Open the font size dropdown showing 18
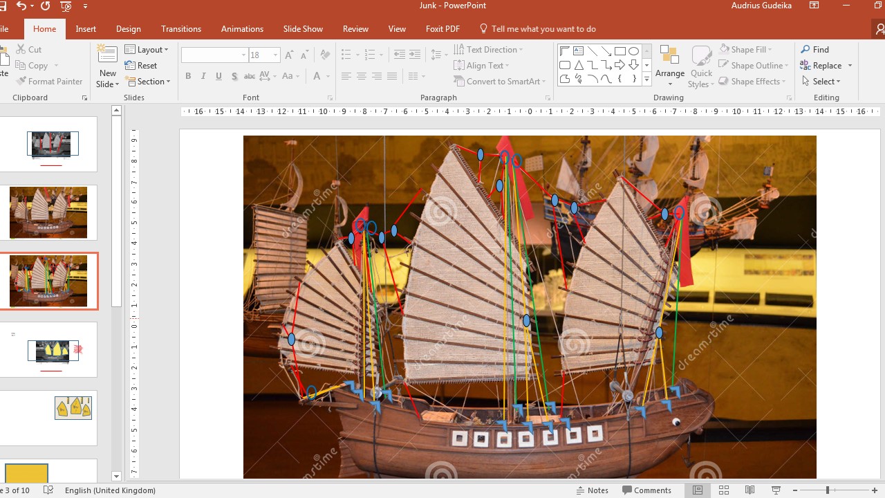The image size is (885, 498). pyautogui.click(x=276, y=55)
